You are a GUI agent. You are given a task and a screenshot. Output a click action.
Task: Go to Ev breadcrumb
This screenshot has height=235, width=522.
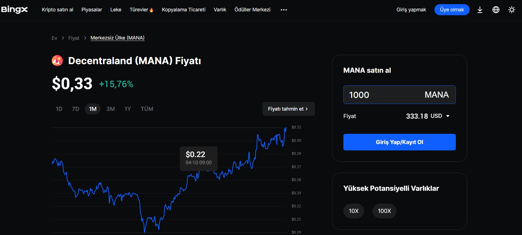click(54, 38)
